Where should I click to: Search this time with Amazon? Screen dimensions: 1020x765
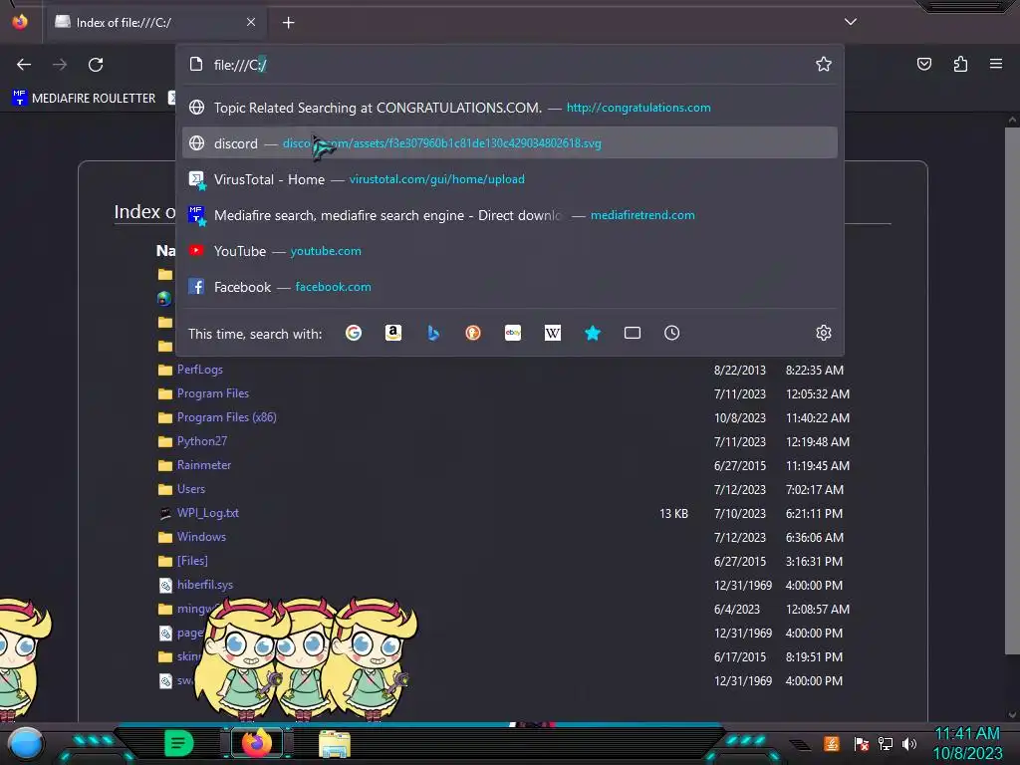pyautogui.click(x=392, y=333)
